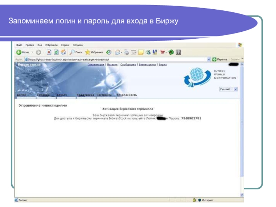Expand the address bar URL dropdown
The width and height of the screenshot is (276, 207).
click(x=209, y=59)
